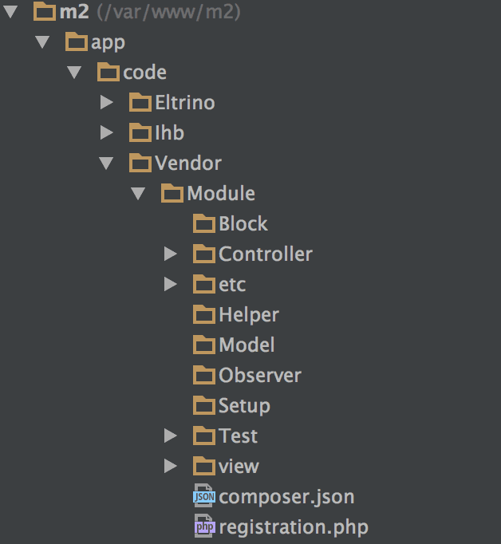Click the composer.json JSON file icon

pyautogui.click(x=204, y=496)
